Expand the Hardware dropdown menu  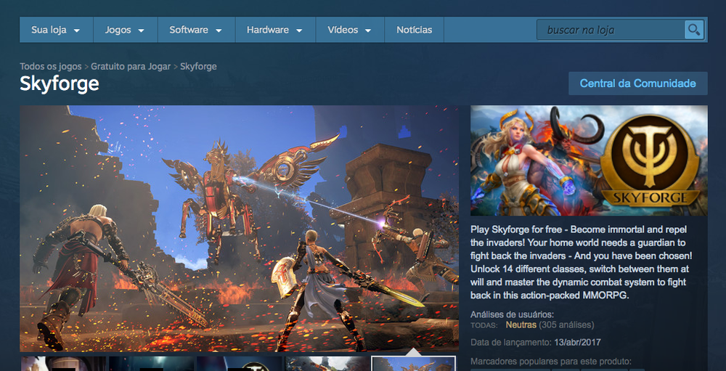click(275, 30)
